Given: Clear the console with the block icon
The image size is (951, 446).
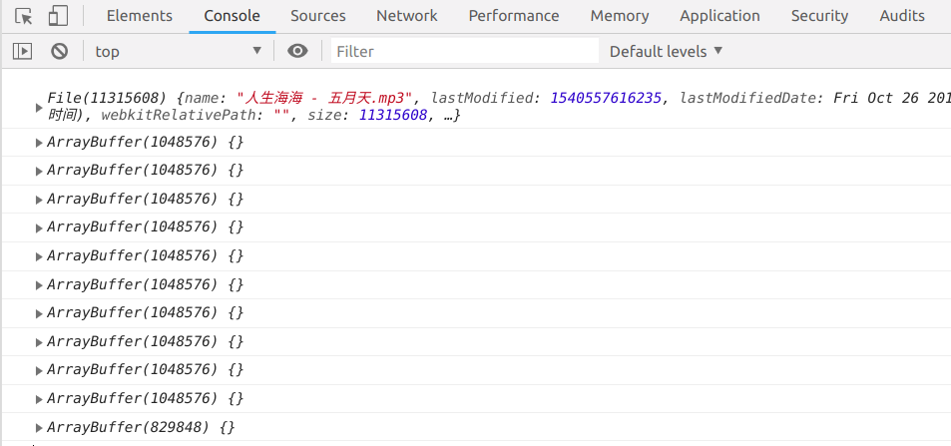Looking at the screenshot, I should tap(60, 51).
